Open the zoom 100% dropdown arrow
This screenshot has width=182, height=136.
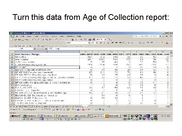pos(105,40)
